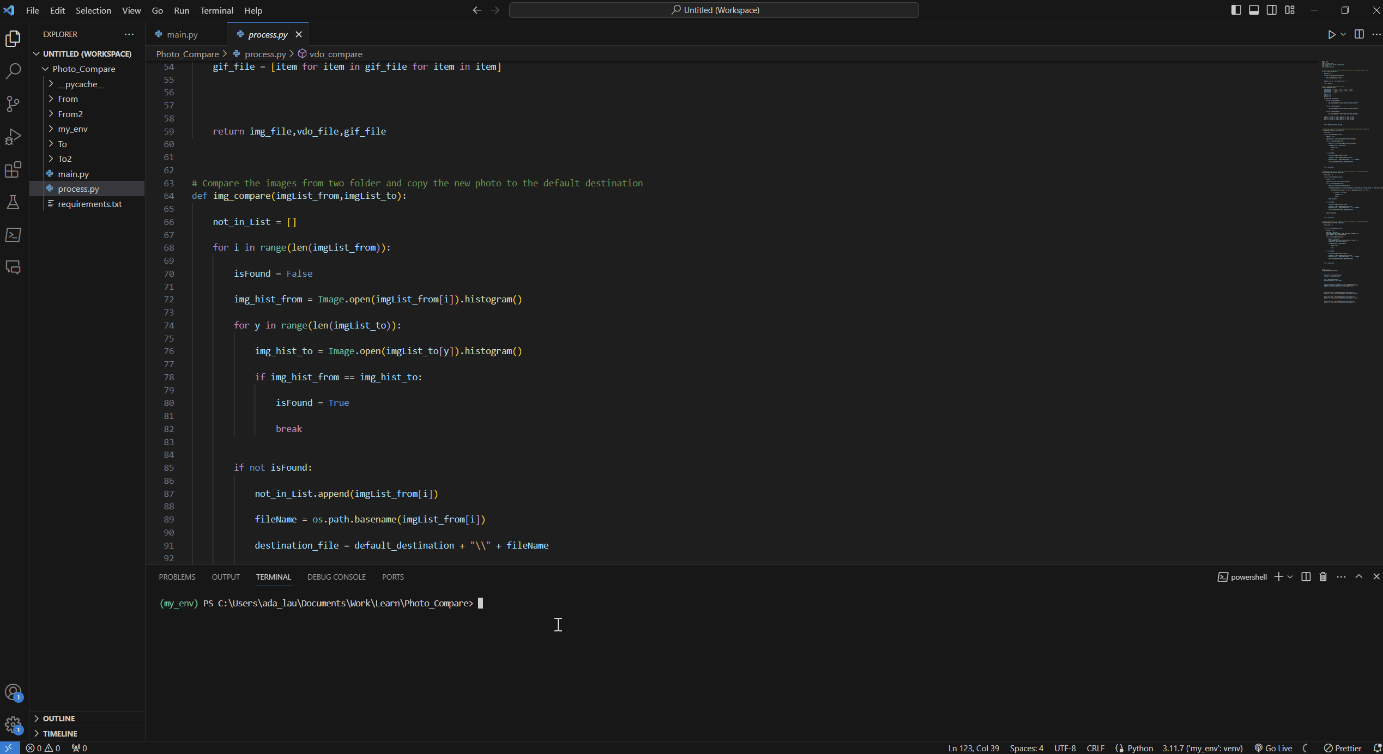Toggle the bottom panel visibility
Viewport: 1383px width, 754px height.
coord(1253,10)
